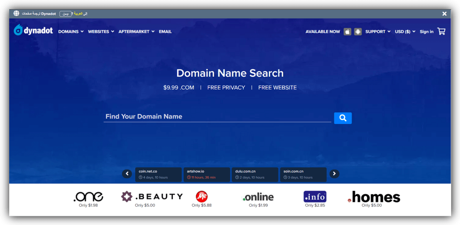
Task: Open the soin.com.cn auction card
Action: click(x=303, y=175)
